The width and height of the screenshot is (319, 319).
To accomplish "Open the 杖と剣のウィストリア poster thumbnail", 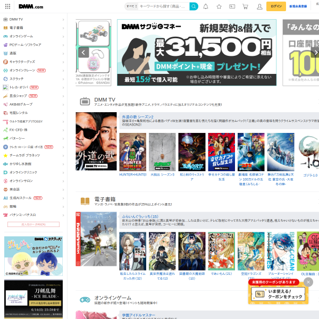I will [x=192, y=152].
